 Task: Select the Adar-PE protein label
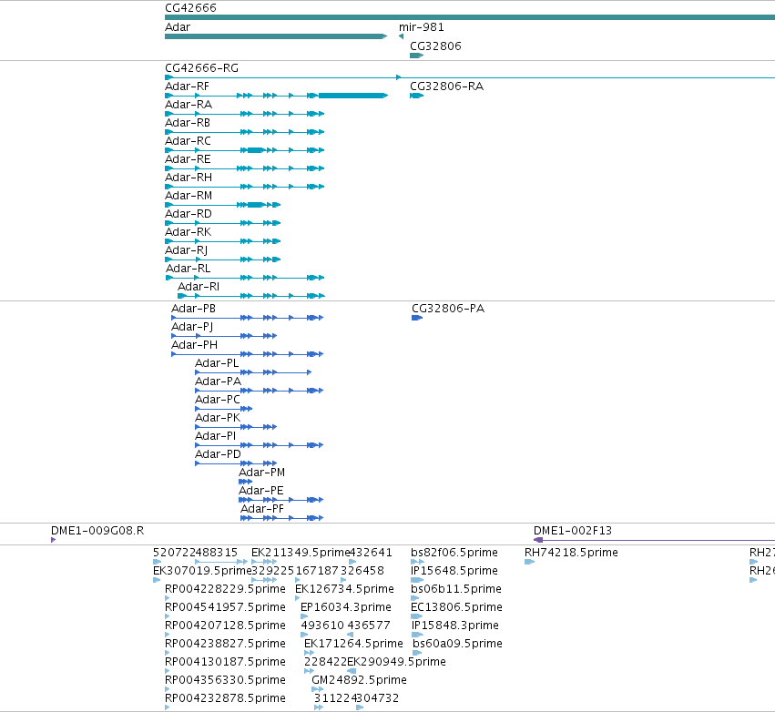click(261, 491)
